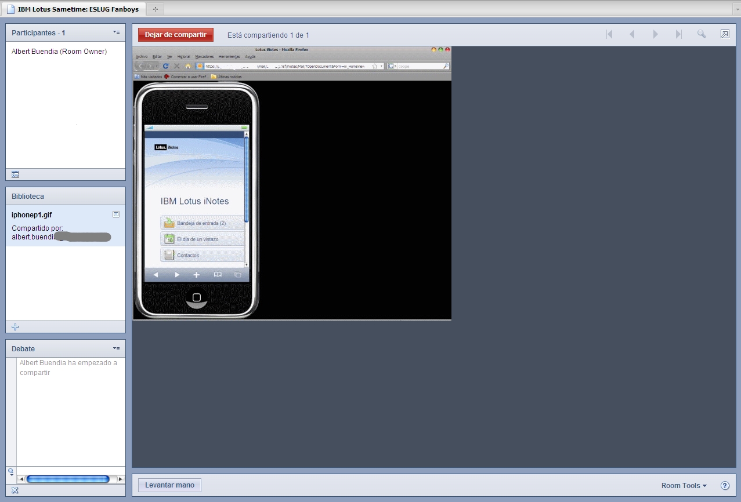The image size is (741, 502).
Task: Click bookmark star in shared Firefox
Action: [375, 66]
